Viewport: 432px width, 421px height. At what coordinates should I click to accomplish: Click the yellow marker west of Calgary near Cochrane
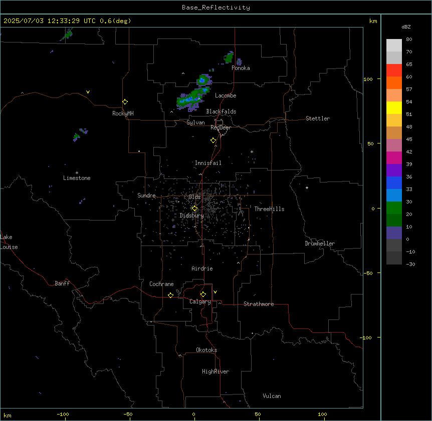[170, 295]
